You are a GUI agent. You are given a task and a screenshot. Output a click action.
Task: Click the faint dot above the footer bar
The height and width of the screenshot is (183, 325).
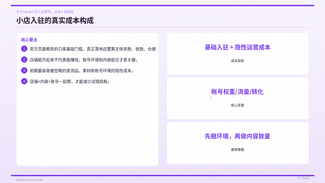pos(27,171)
